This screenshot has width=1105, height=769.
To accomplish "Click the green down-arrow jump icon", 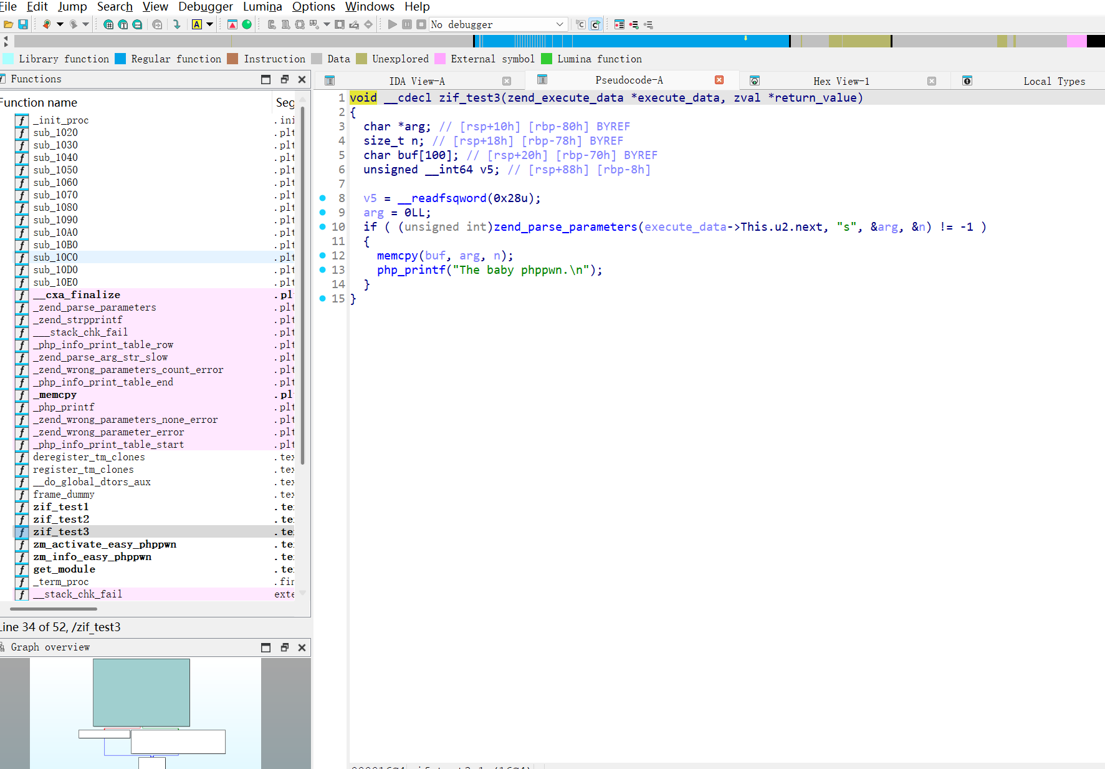I will pyautogui.click(x=177, y=24).
